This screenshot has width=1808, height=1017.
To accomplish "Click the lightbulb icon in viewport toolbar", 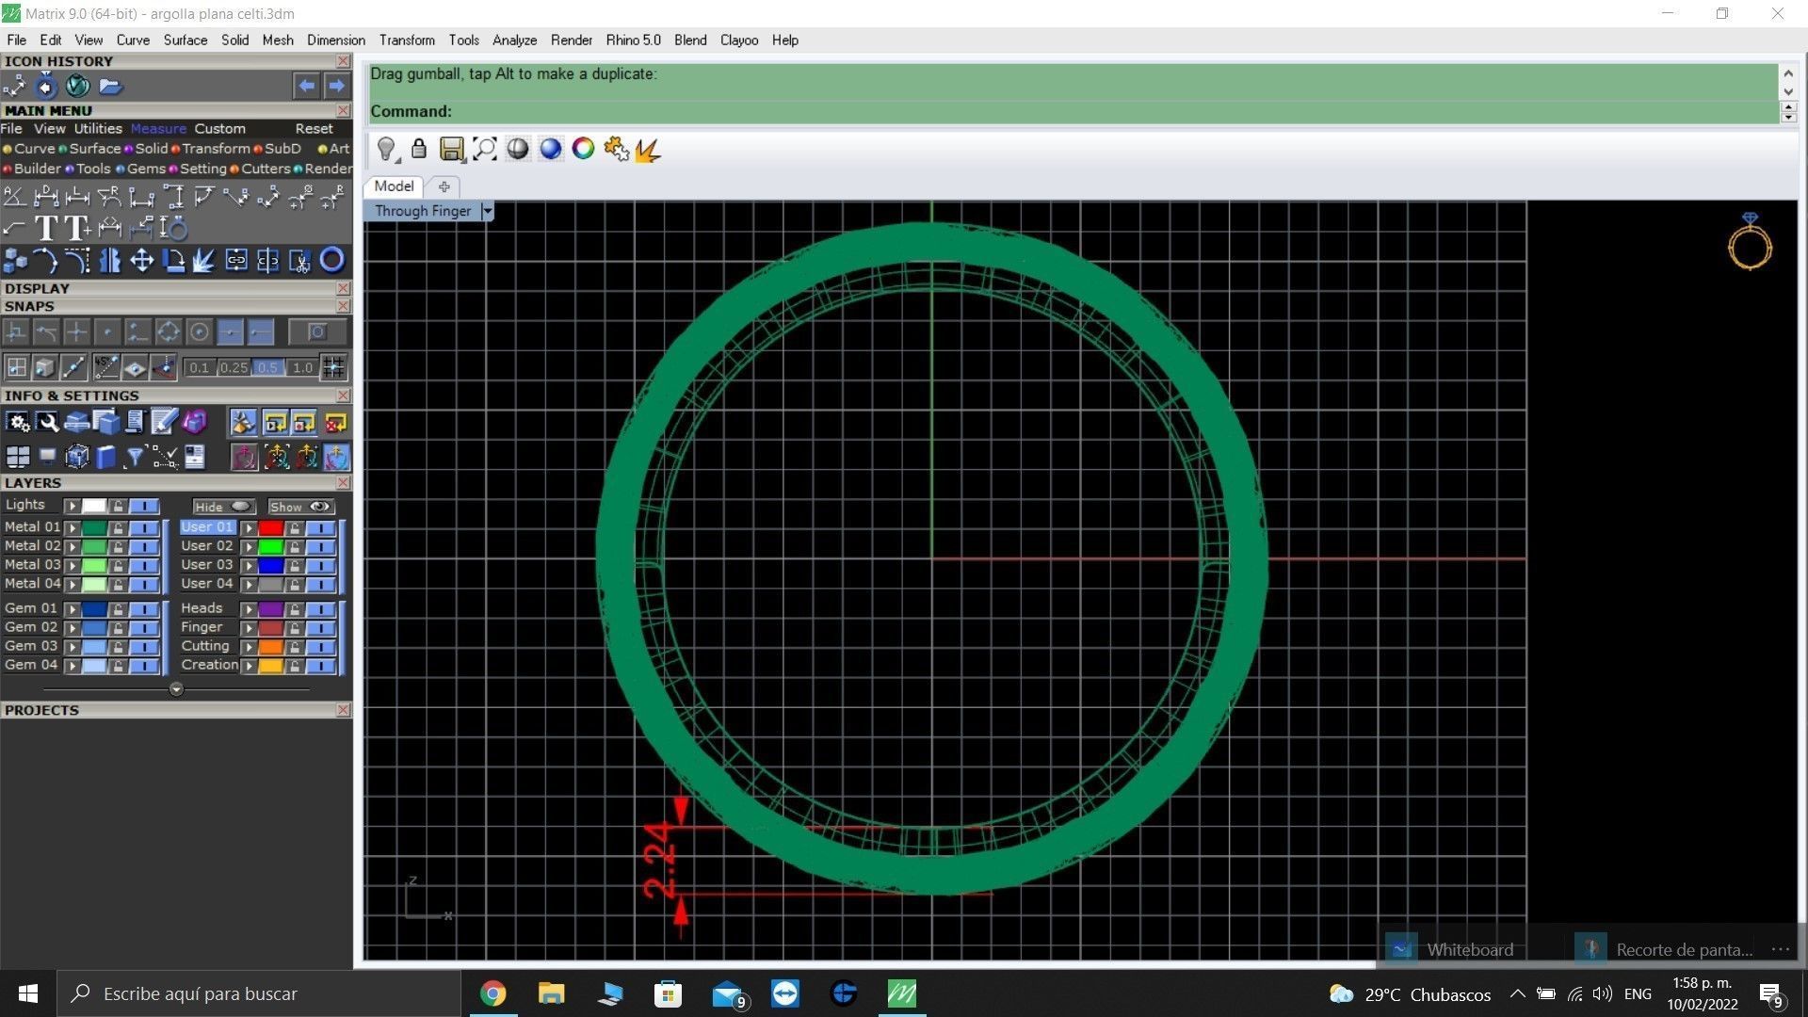I will coord(386,149).
